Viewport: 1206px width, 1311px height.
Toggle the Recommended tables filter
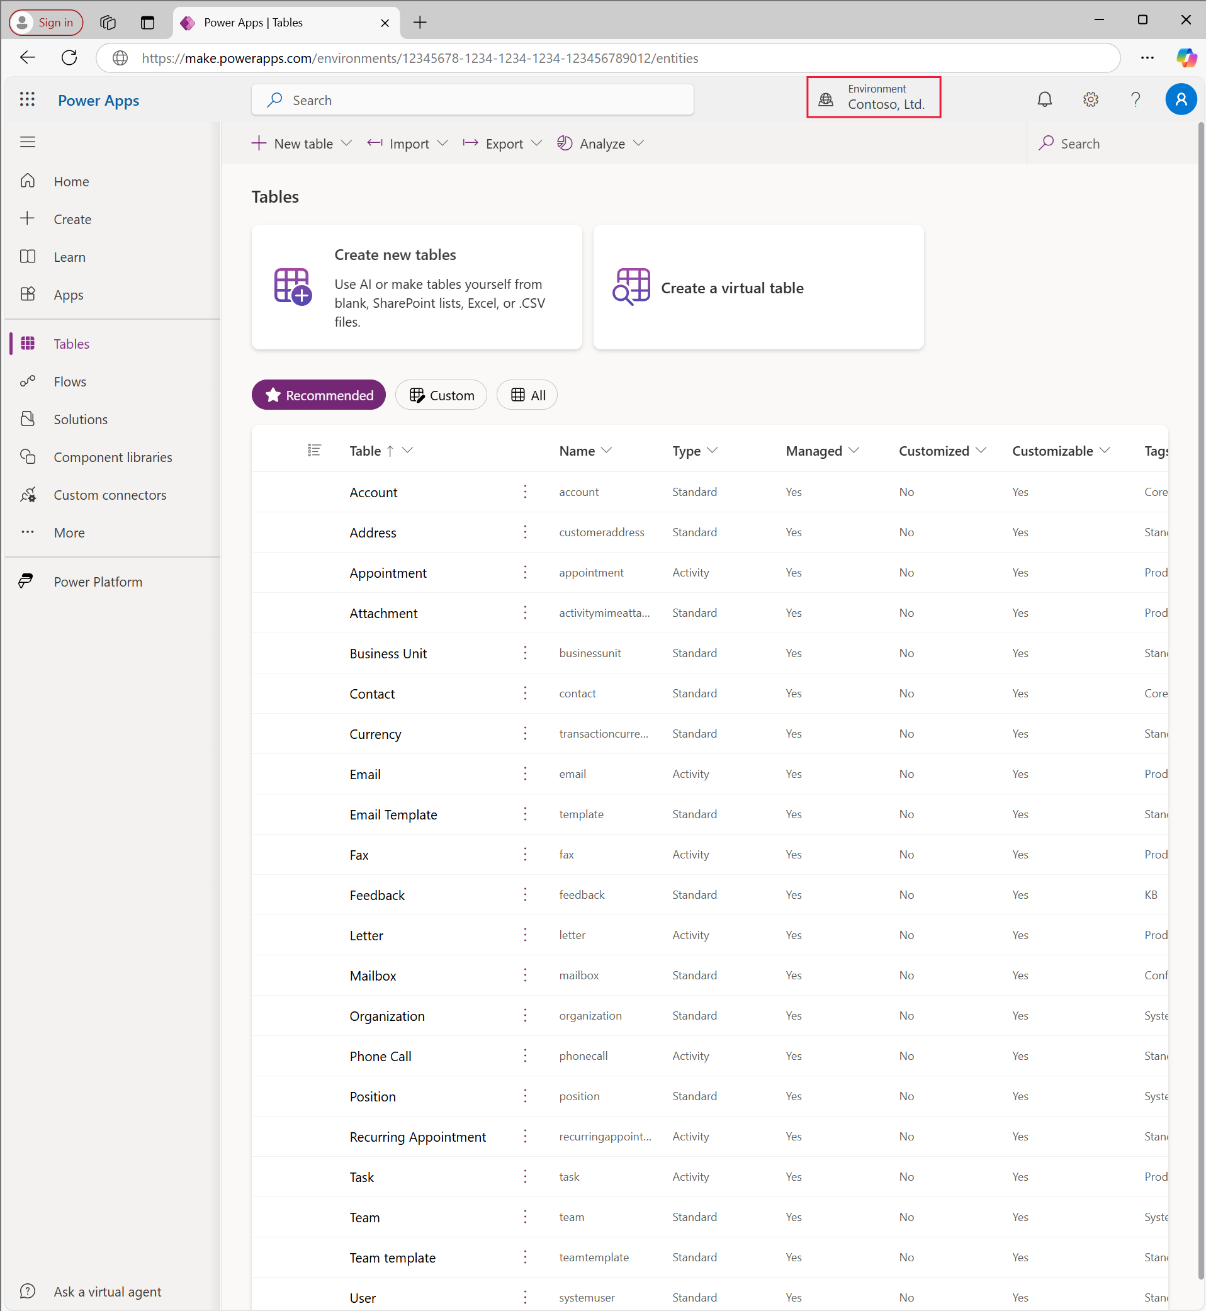[x=318, y=395]
